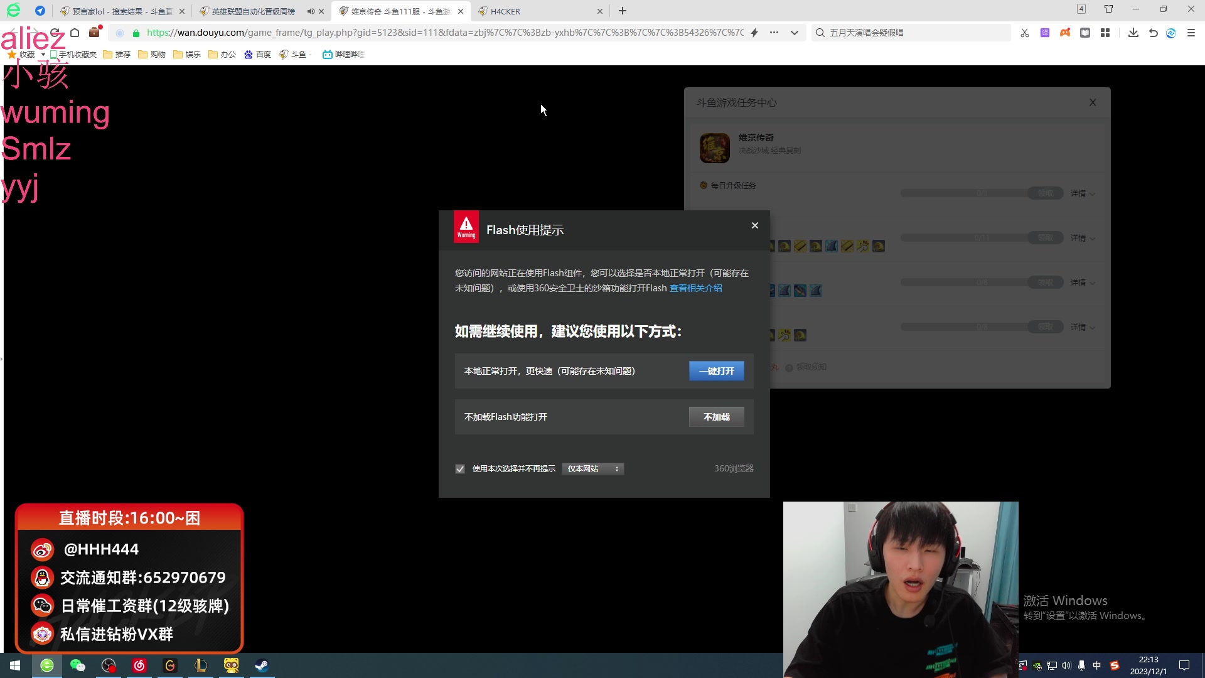1205x678 pixels.
Task: Click the shirt skin icon in title bar
Action: point(1109,9)
